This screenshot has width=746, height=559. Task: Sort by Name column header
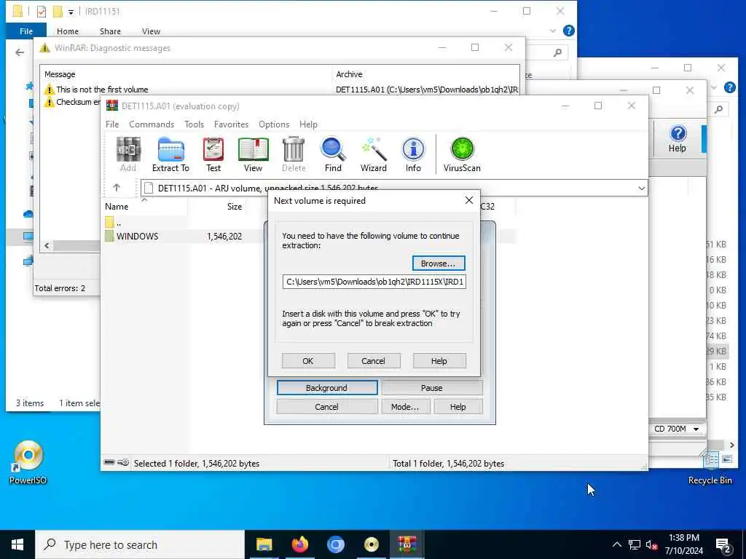coord(145,207)
